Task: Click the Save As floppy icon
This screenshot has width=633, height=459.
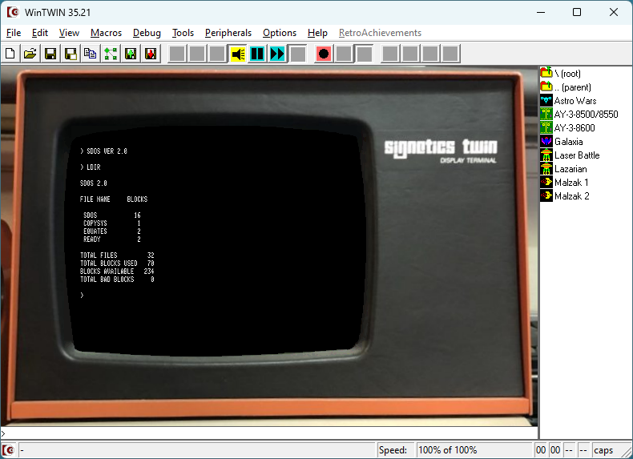Action: [71, 54]
